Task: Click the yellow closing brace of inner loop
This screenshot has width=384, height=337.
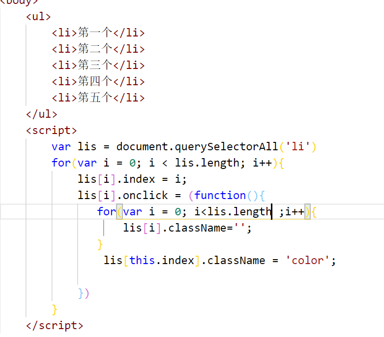Action: 100,245
